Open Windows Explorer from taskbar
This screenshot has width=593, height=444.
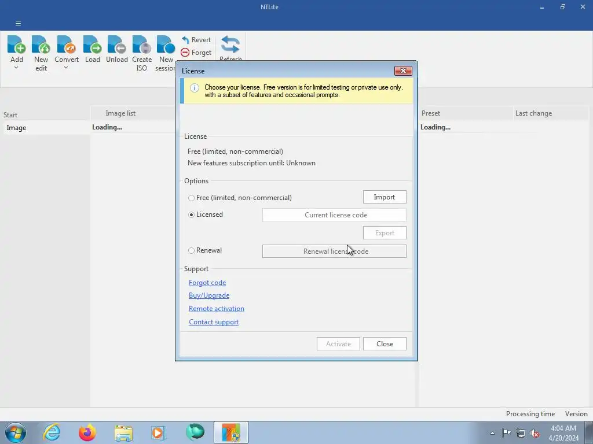coord(123,432)
